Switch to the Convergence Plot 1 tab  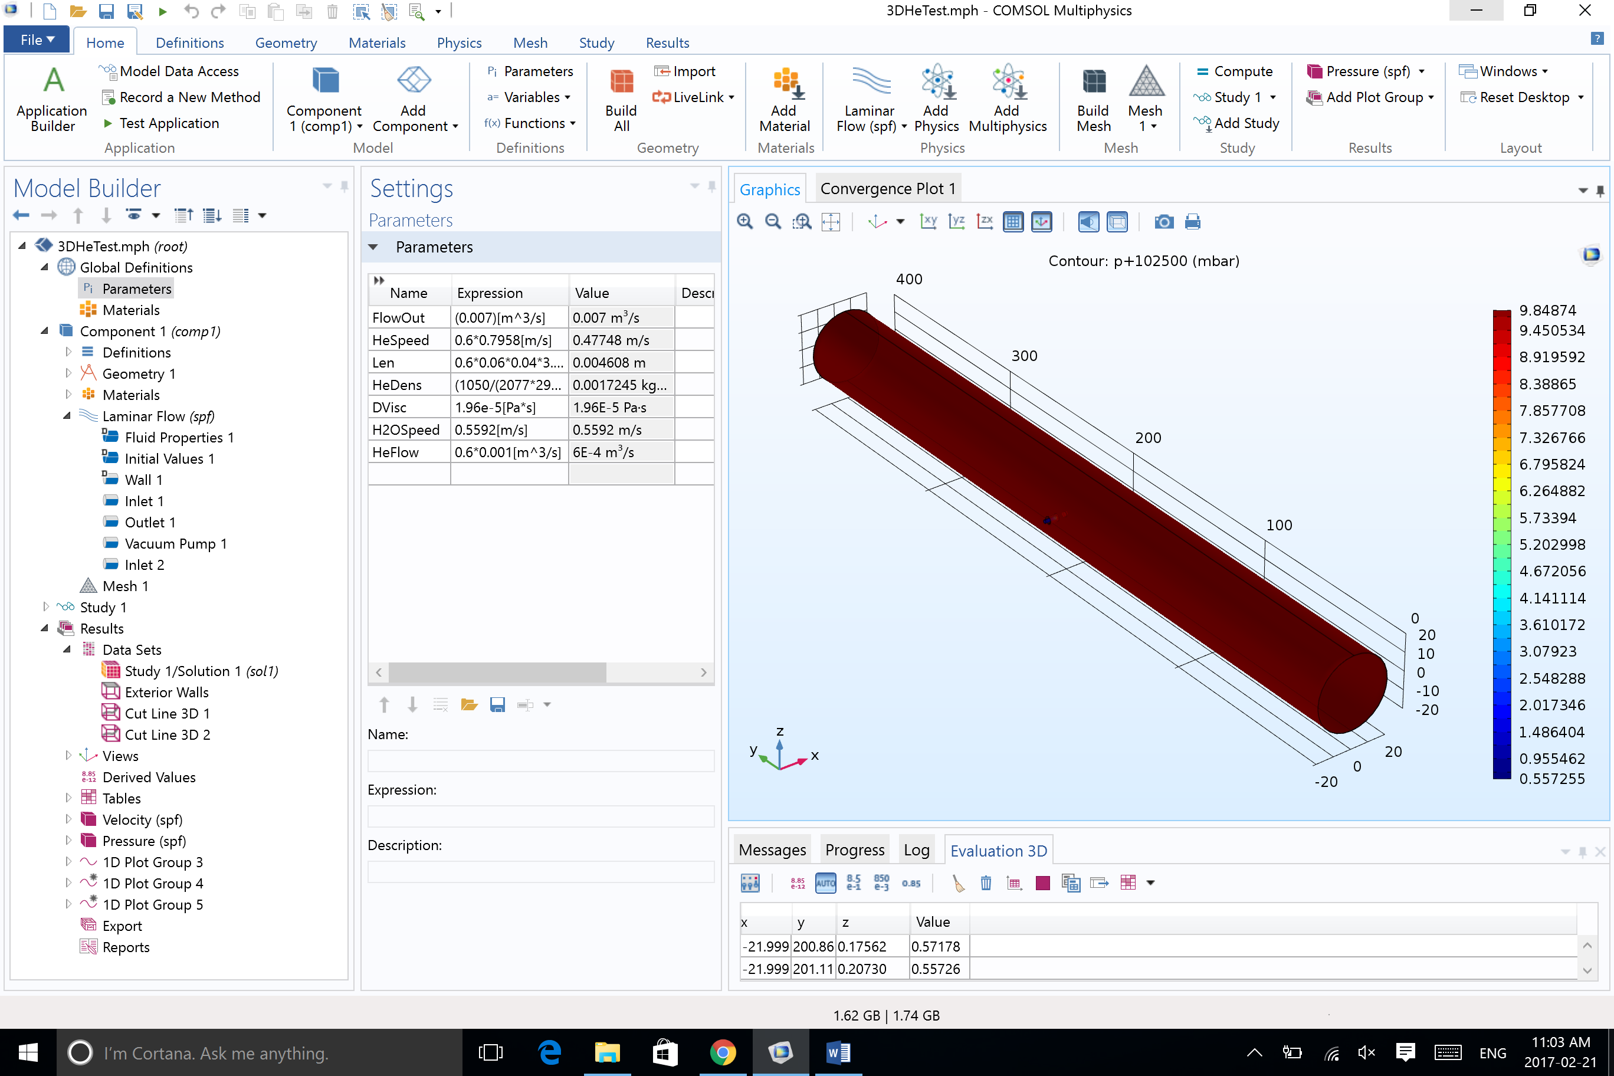point(887,189)
